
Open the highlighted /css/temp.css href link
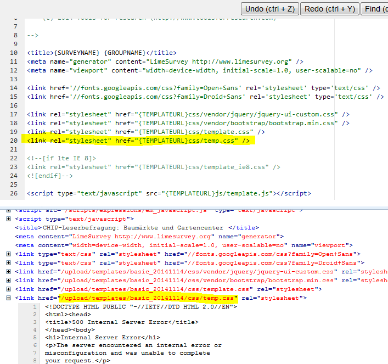click(148, 298)
